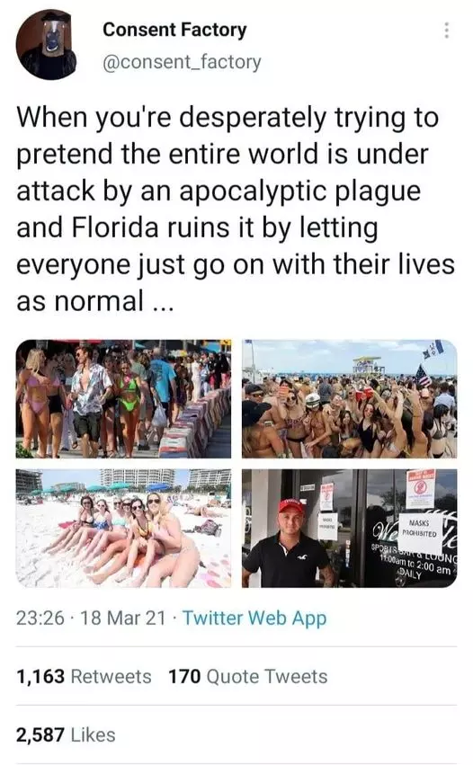This screenshot has width=473, height=765.
Task: Open the Consent Factory profile avatar
Action: click(47, 44)
